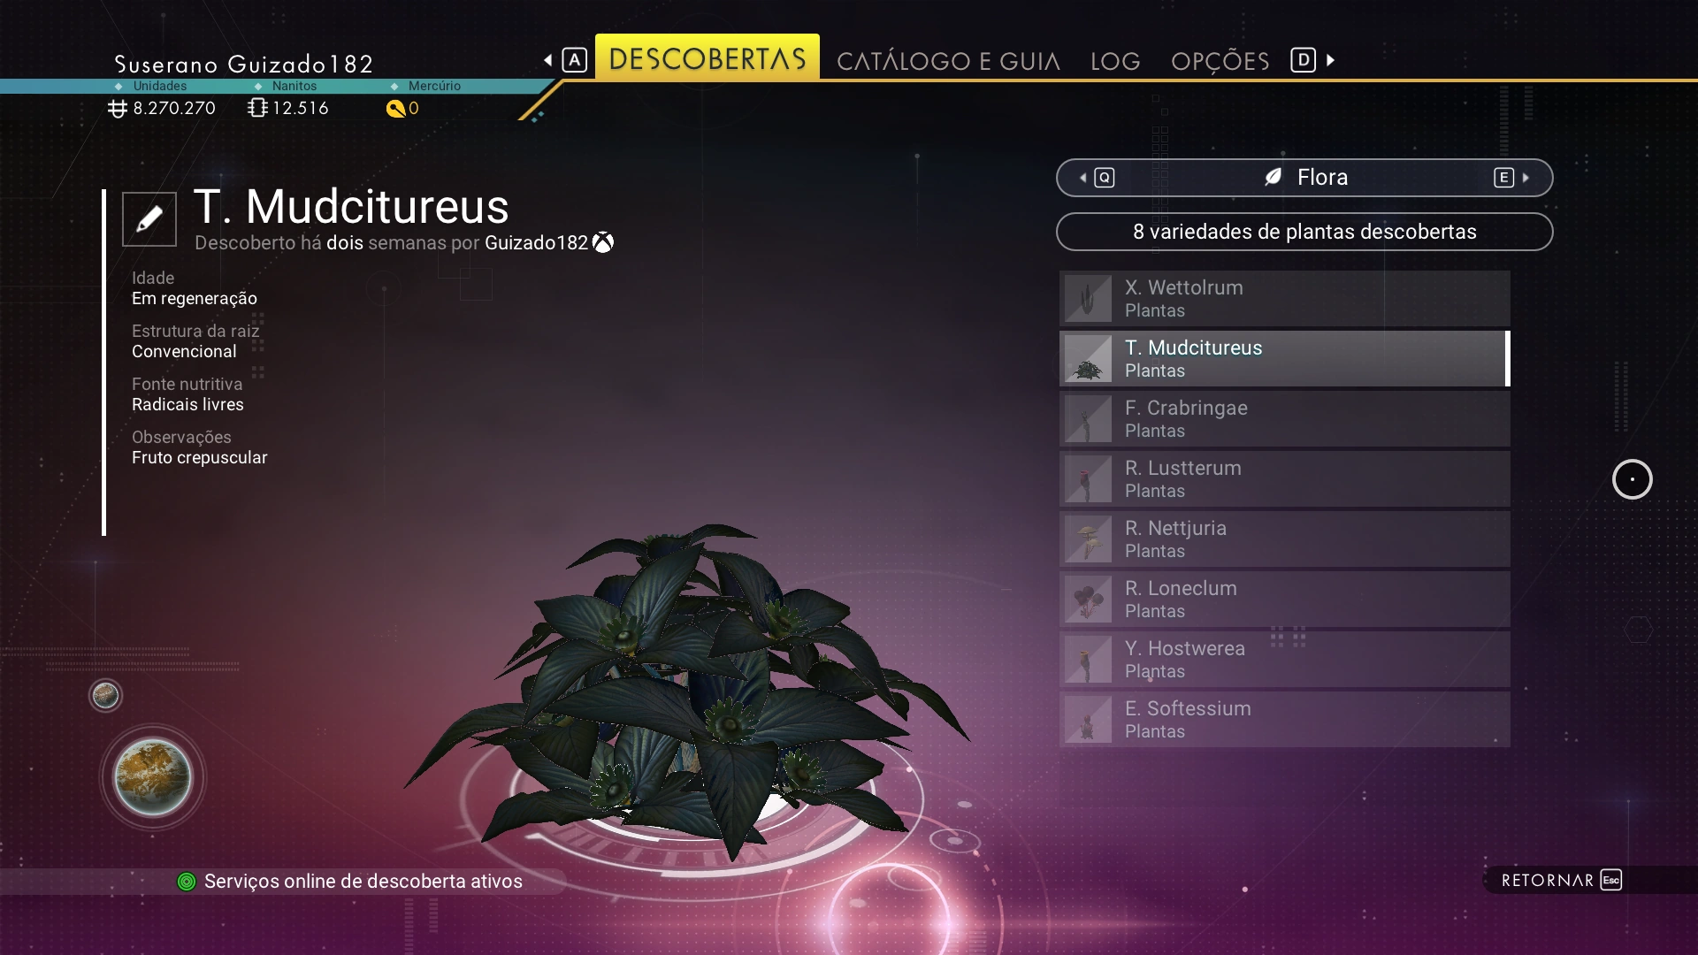Click the circular target icon at right edge

click(1632, 479)
